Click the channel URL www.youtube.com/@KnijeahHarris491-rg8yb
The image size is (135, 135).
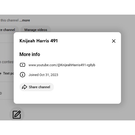point(62,65)
